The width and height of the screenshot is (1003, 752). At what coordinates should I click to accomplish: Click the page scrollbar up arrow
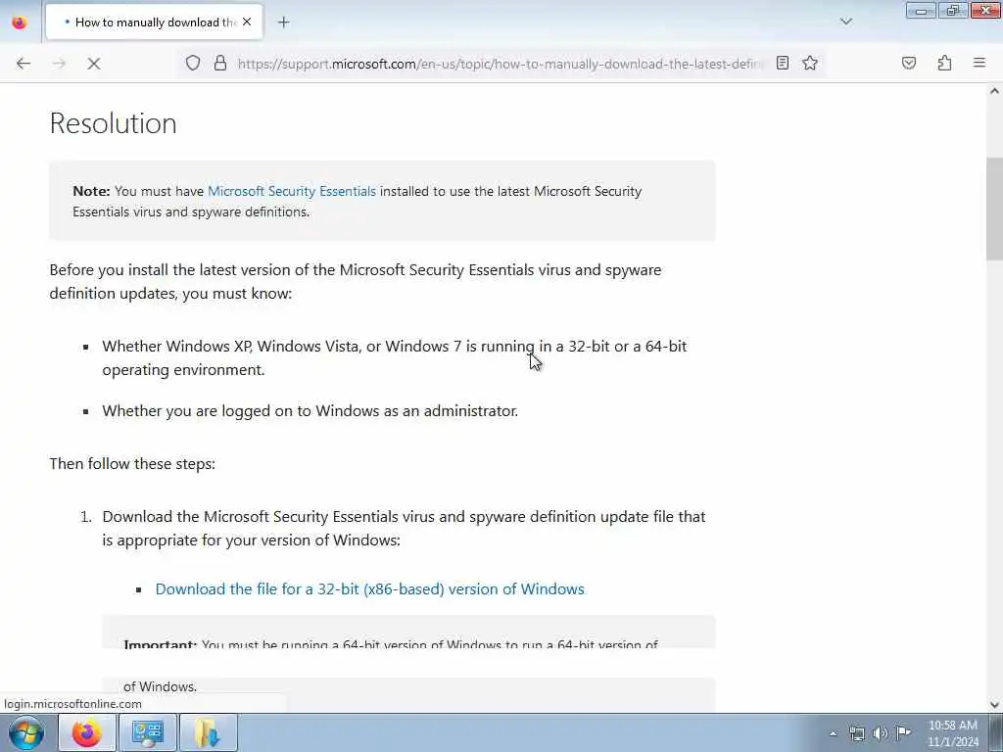(994, 91)
